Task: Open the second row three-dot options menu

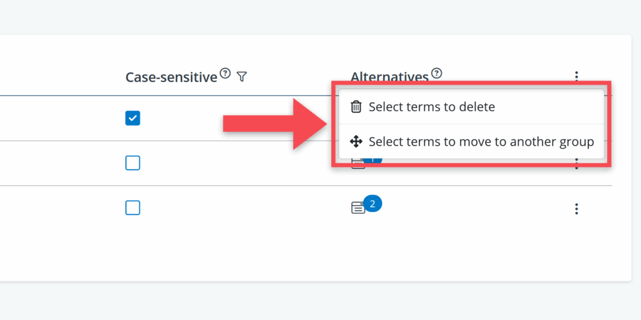Action: pos(577,166)
